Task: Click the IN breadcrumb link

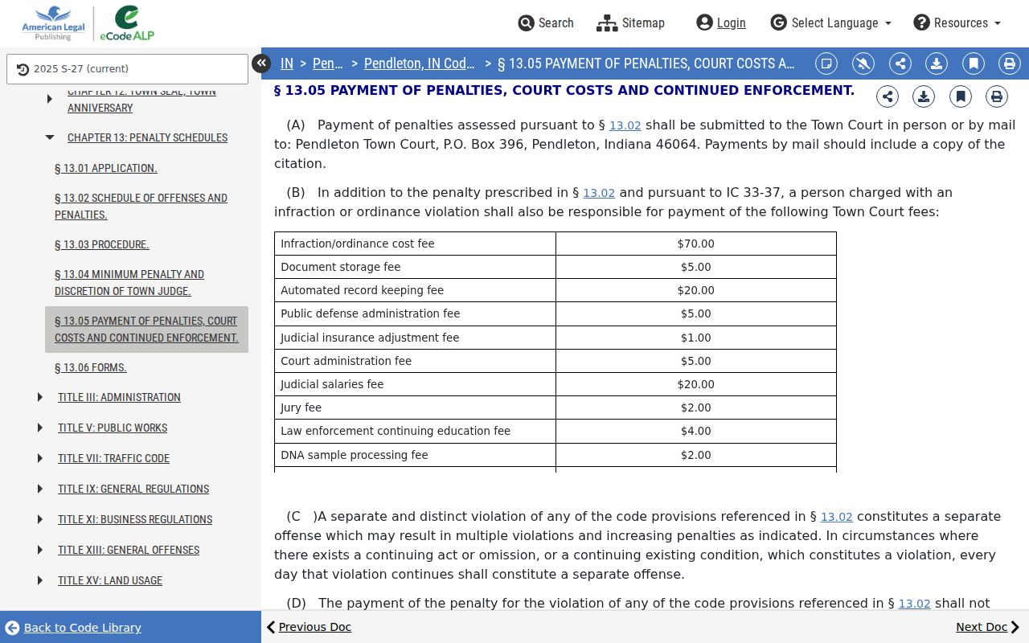Action: tap(287, 63)
